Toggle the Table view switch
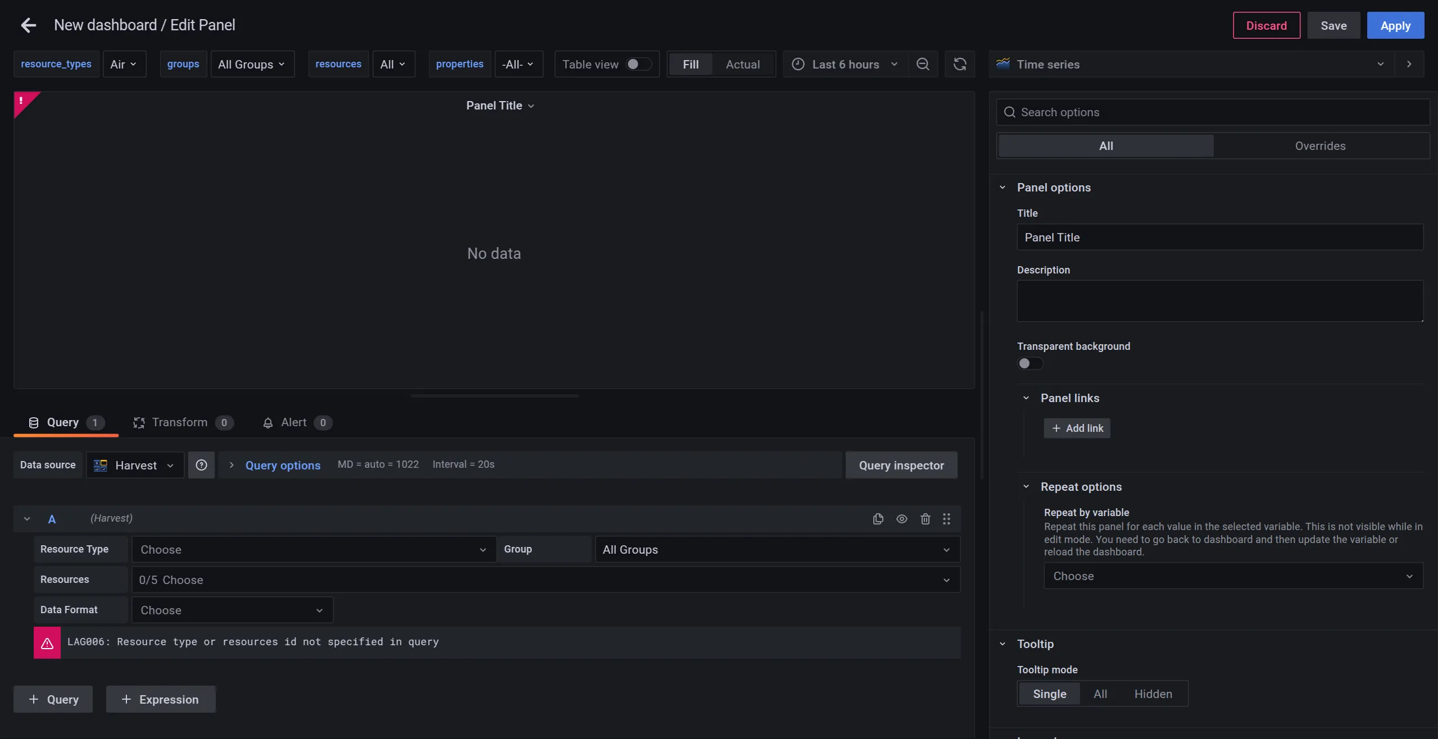The image size is (1438, 739). (638, 64)
